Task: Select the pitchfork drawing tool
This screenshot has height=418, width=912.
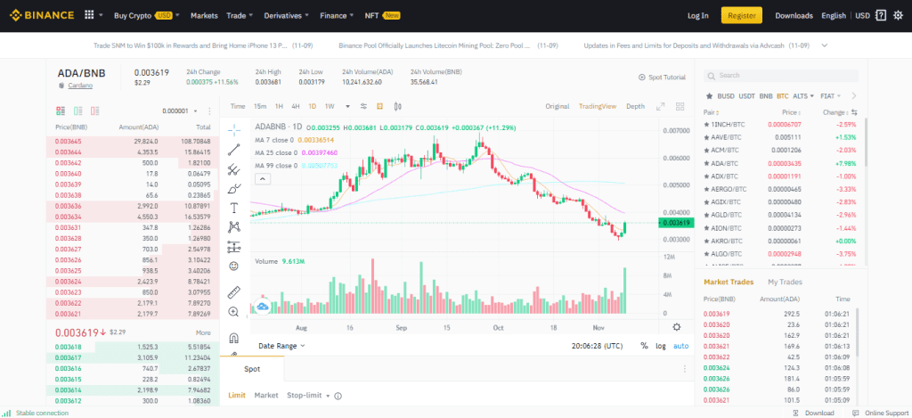Action: coord(234,169)
